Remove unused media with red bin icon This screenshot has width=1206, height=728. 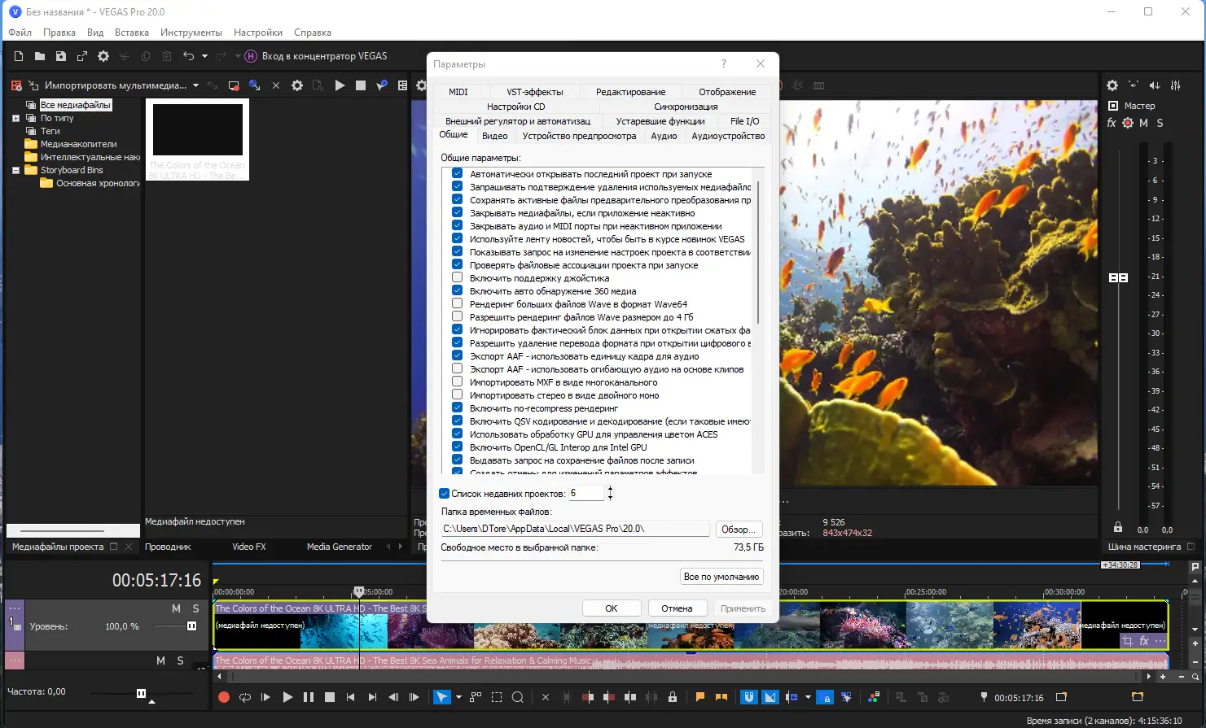pos(16,85)
